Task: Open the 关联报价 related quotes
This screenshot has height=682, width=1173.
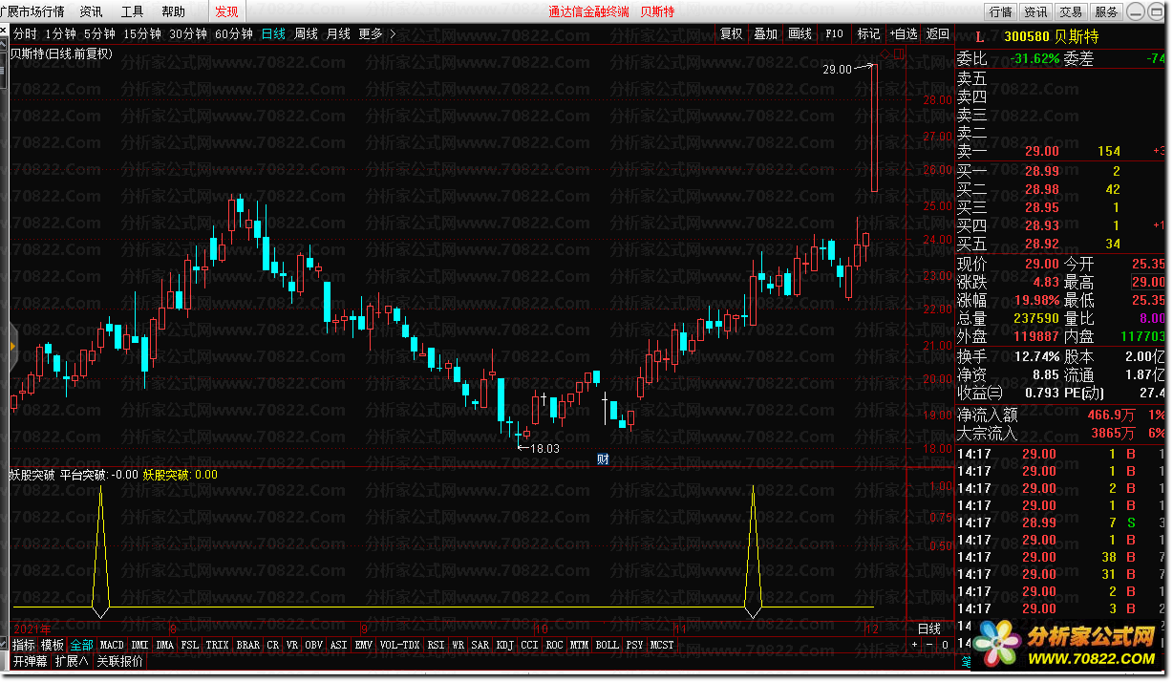Action: 119,660
